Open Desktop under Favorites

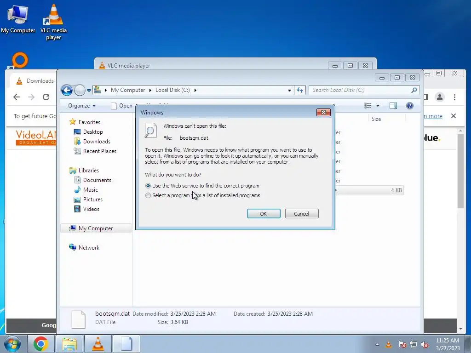(x=93, y=132)
